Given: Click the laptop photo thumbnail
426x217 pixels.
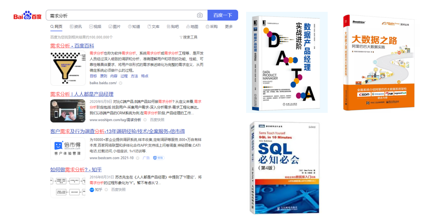Looking at the screenshot, I should point(68,111).
